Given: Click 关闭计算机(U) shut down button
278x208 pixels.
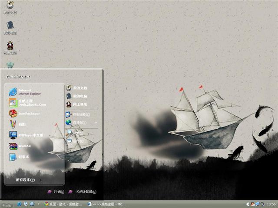Looking at the screenshot, I should tap(83, 192).
